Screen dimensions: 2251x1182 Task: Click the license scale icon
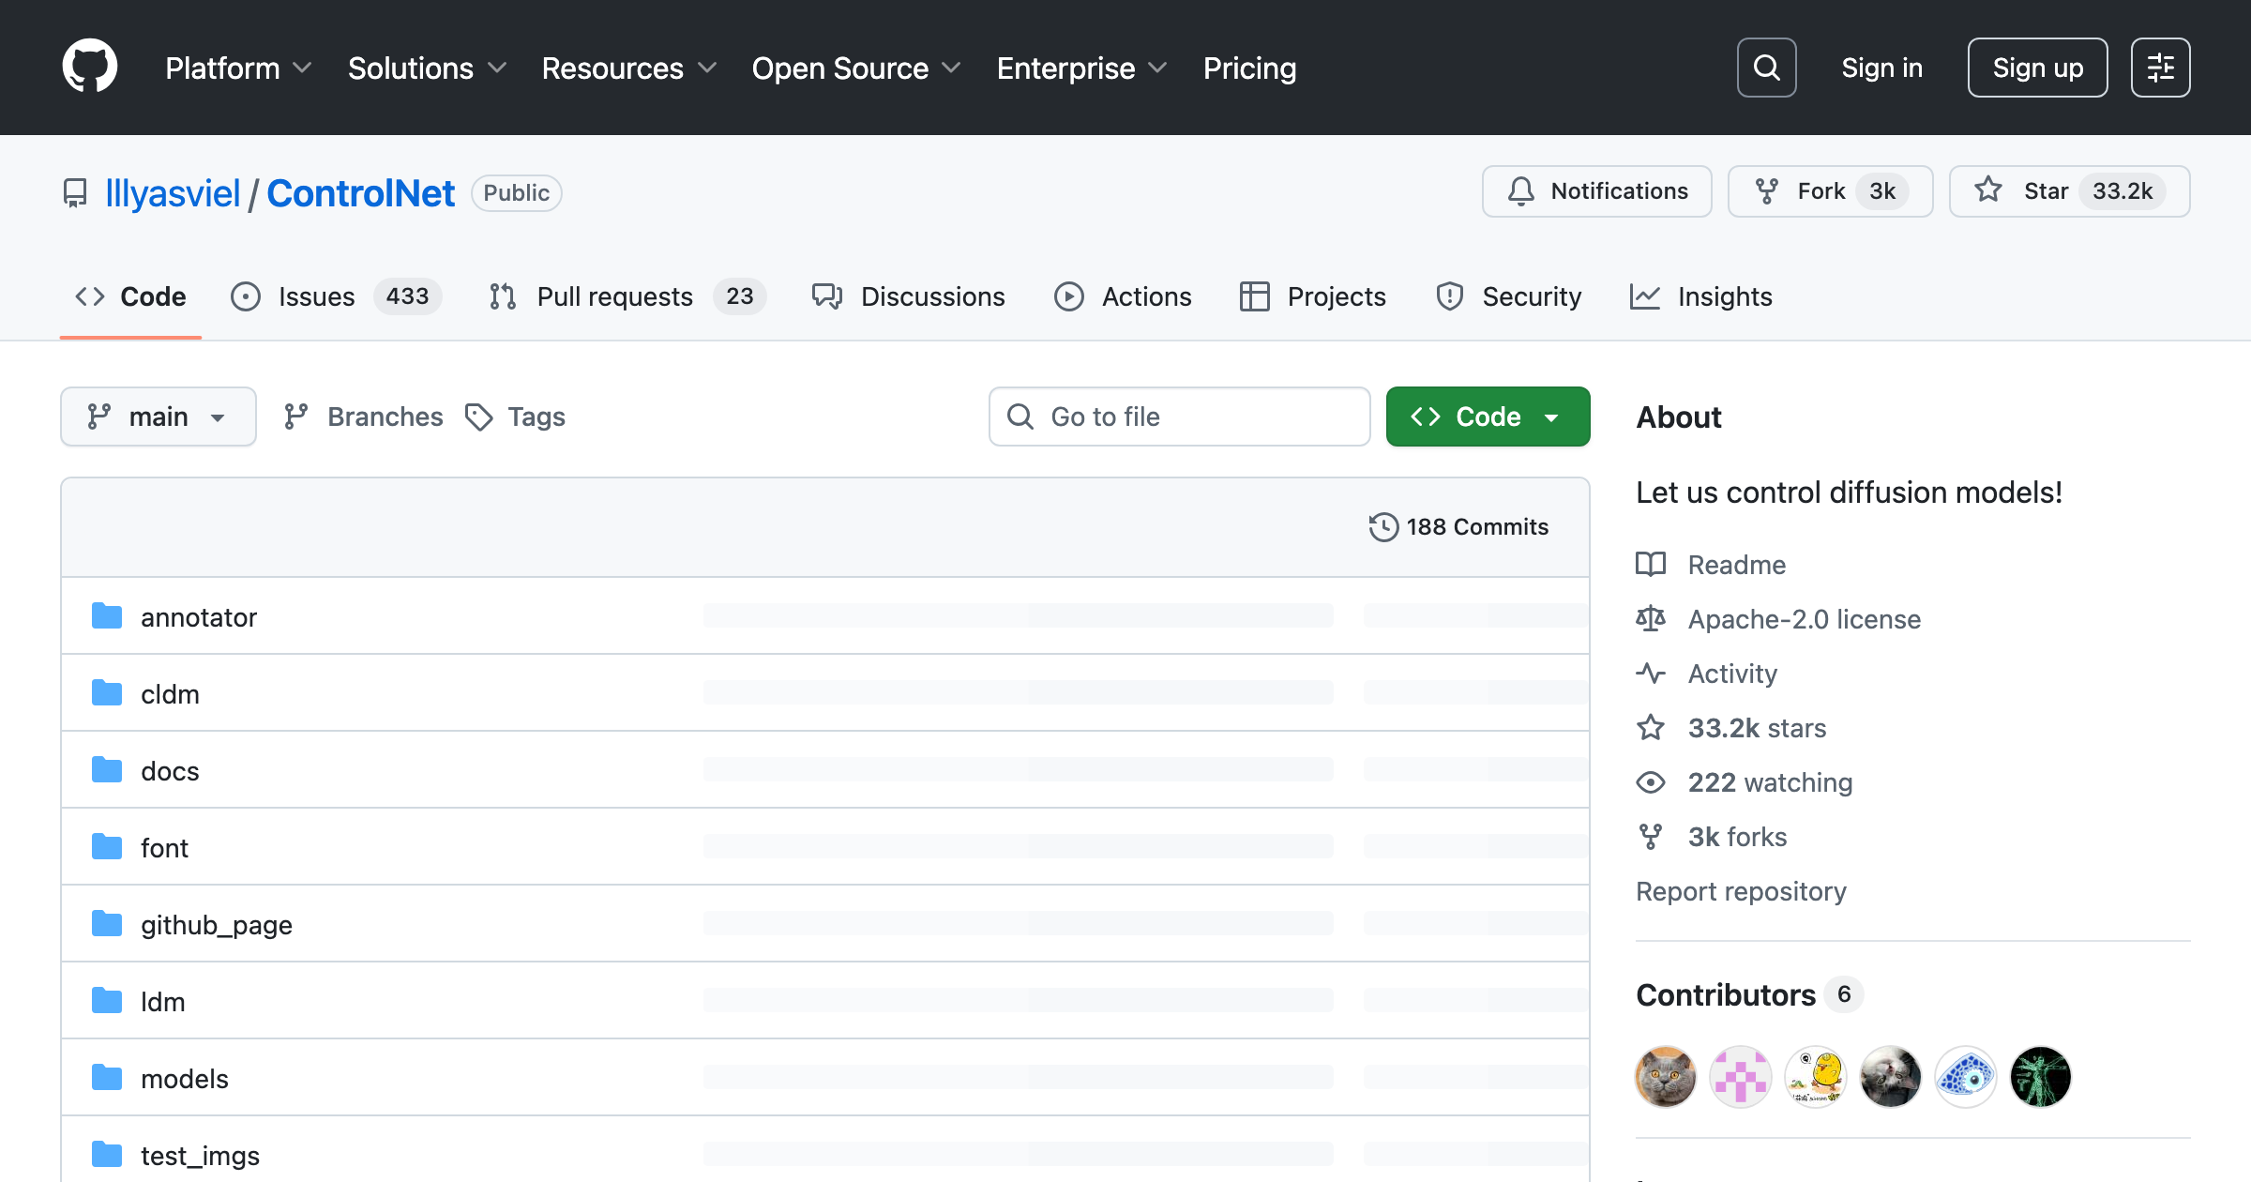(x=1651, y=619)
